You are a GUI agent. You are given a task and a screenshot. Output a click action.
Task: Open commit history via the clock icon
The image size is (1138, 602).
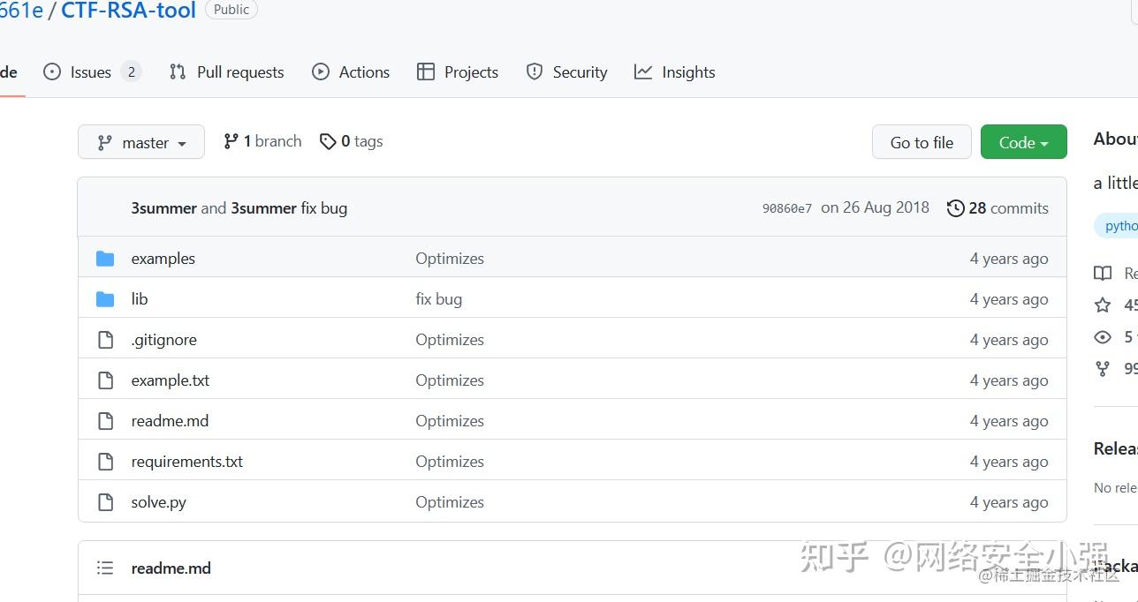click(x=955, y=207)
